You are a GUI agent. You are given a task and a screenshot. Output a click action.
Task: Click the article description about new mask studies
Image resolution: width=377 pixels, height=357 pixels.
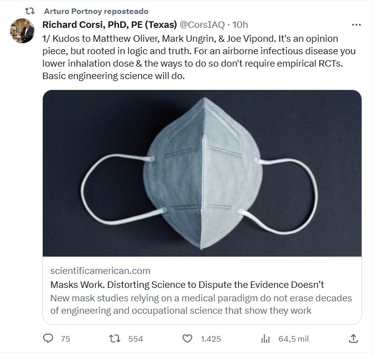[x=201, y=304]
